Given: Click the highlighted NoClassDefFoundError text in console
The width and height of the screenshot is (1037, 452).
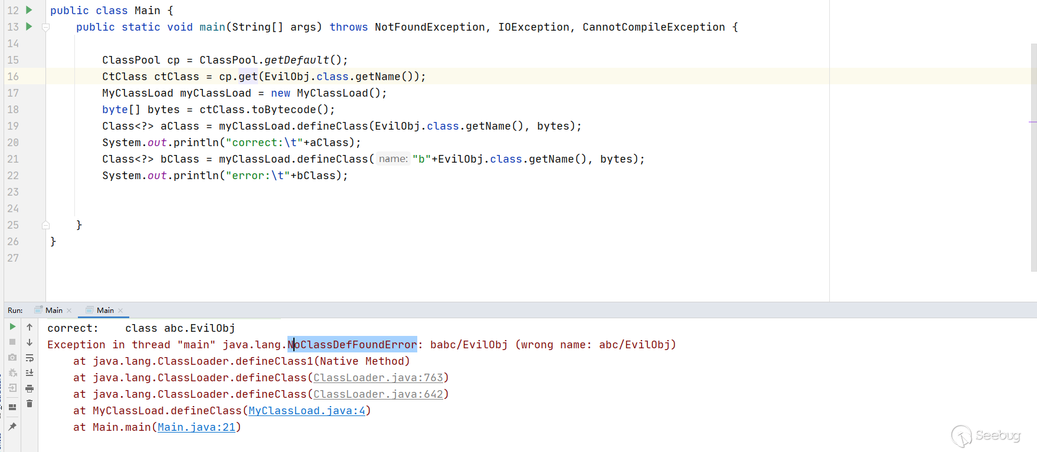Looking at the screenshot, I should coord(352,345).
